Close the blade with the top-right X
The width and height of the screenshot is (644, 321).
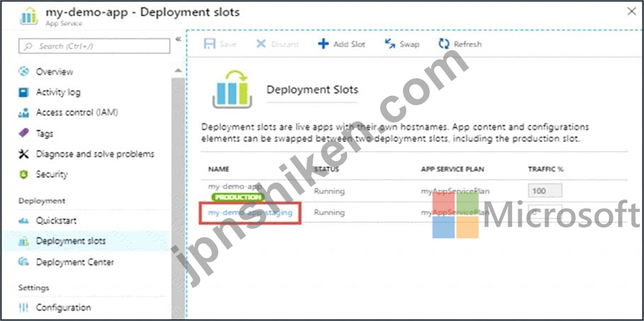click(632, 12)
